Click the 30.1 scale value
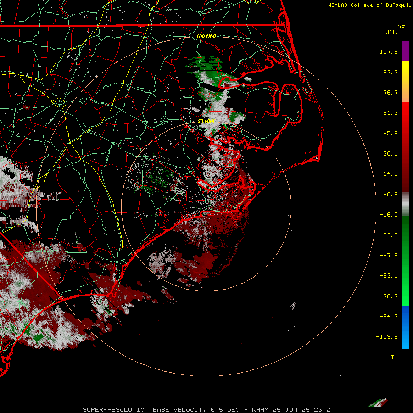Screen dimensions: 413x413 pyautogui.click(x=391, y=154)
